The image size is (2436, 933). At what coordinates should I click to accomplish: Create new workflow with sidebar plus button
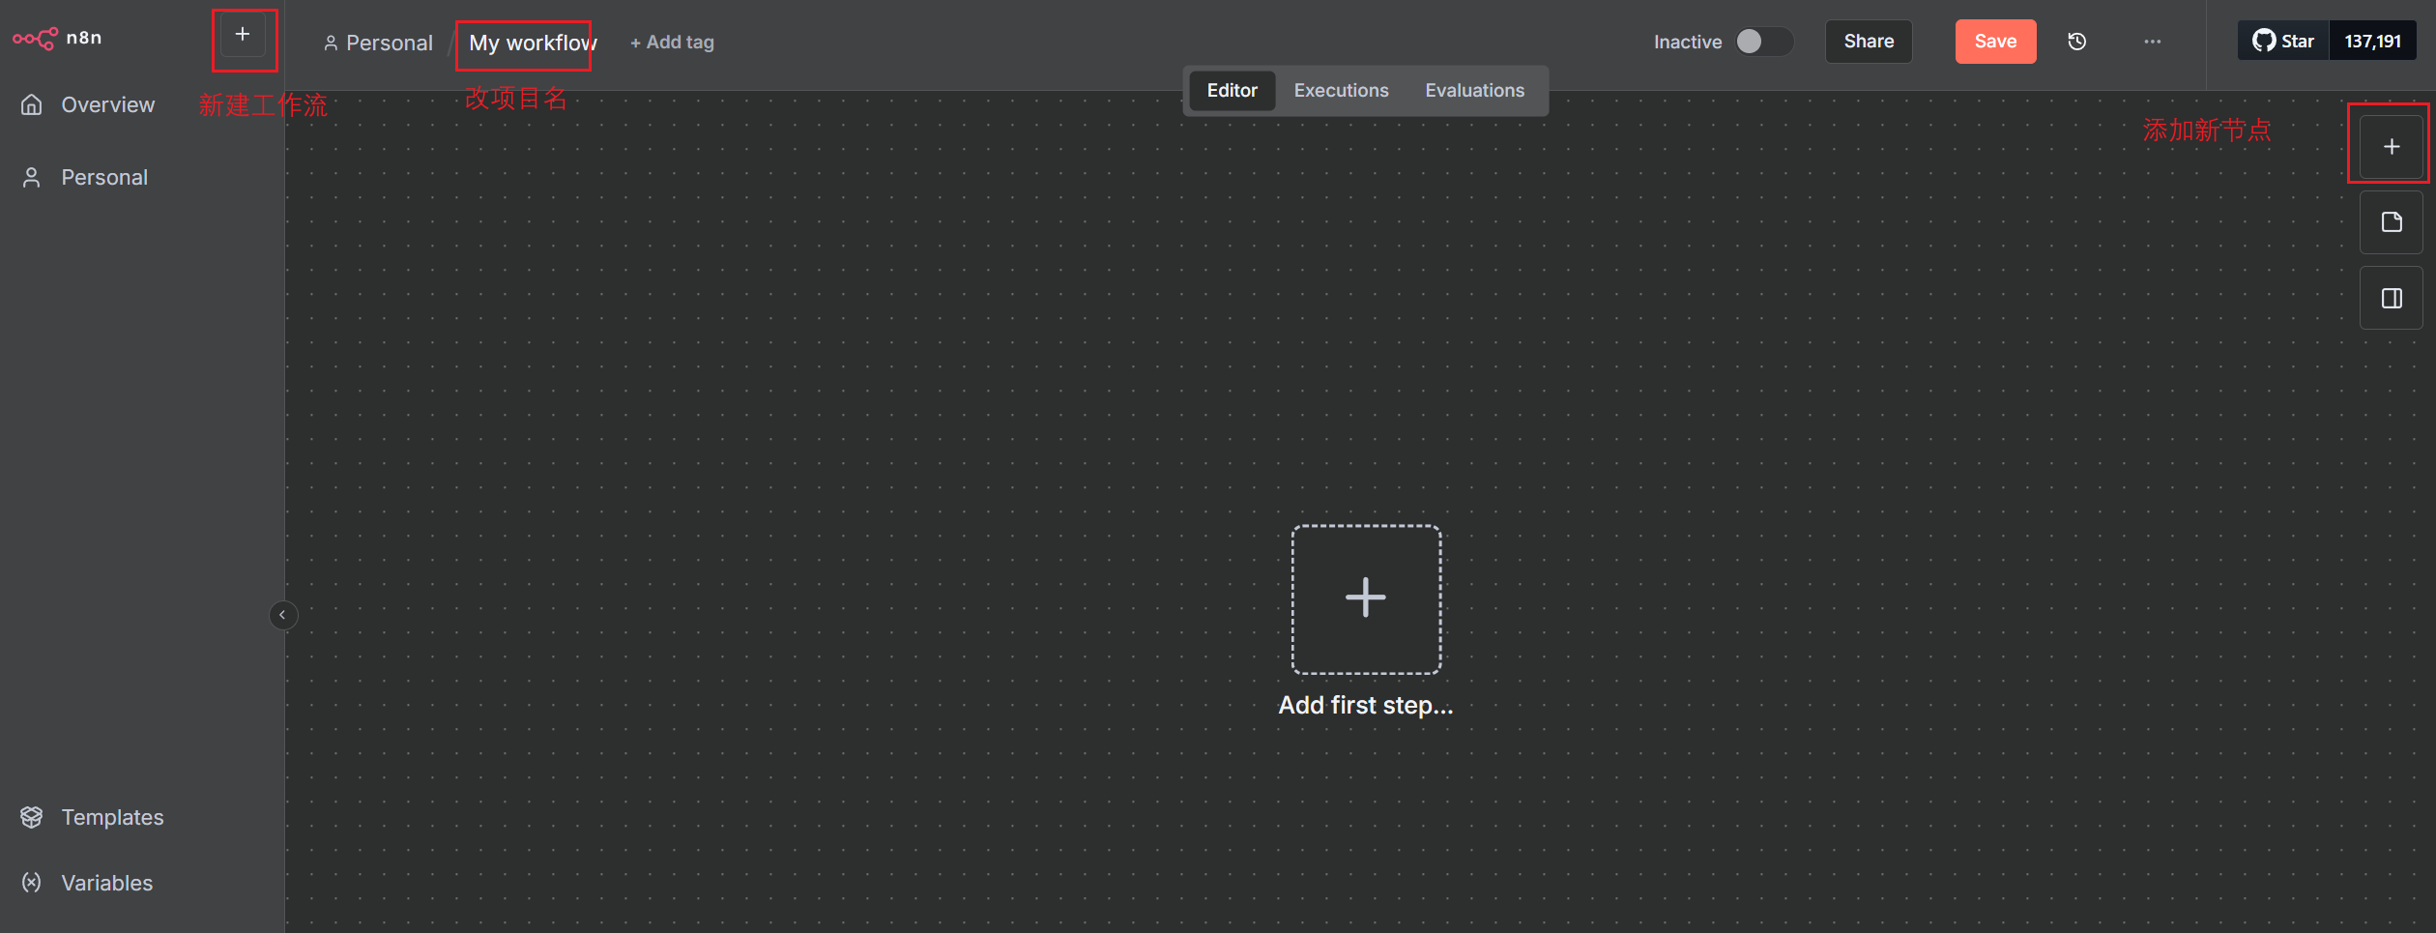pyautogui.click(x=243, y=36)
